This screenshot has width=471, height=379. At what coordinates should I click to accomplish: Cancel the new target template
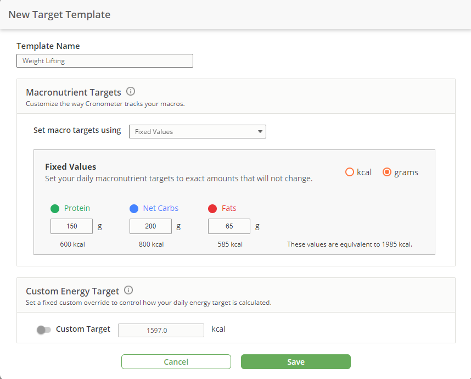[176, 361]
